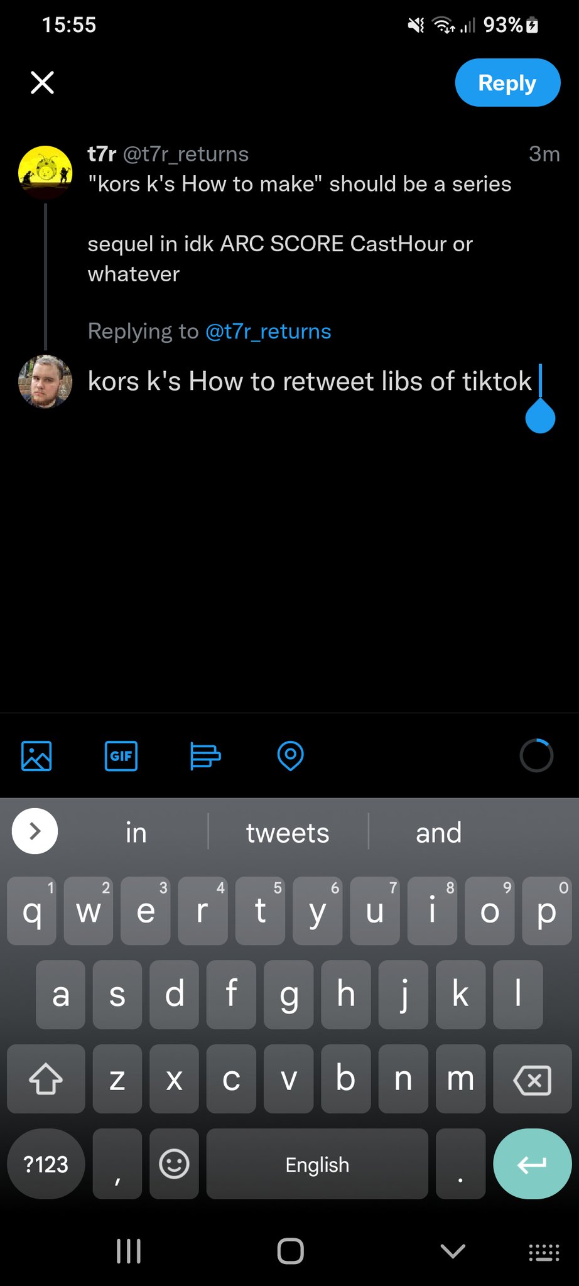579x1286 pixels.
Task: Hide keyboard with down chevron
Action: pyautogui.click(x=453, y=1251)
